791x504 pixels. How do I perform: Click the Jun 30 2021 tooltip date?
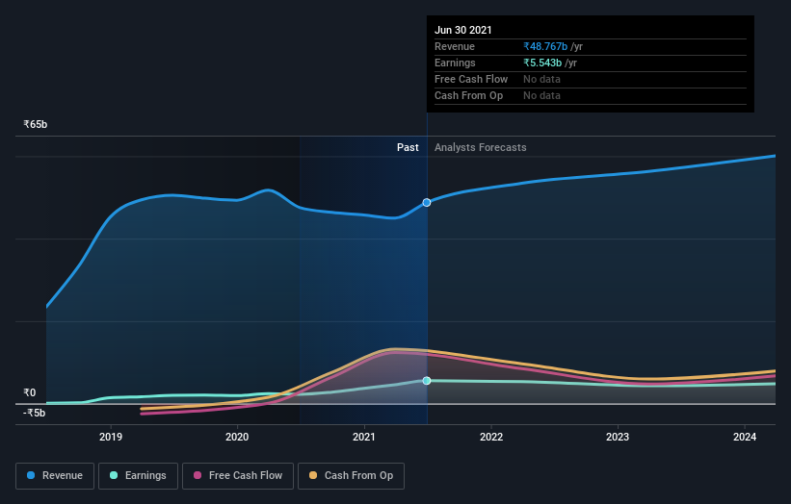pos(463,30)
